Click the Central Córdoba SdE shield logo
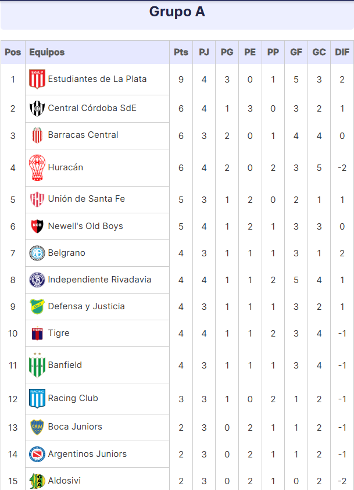Image resolution: width=354 pixels, height=490 pixels. pos(37,109)
